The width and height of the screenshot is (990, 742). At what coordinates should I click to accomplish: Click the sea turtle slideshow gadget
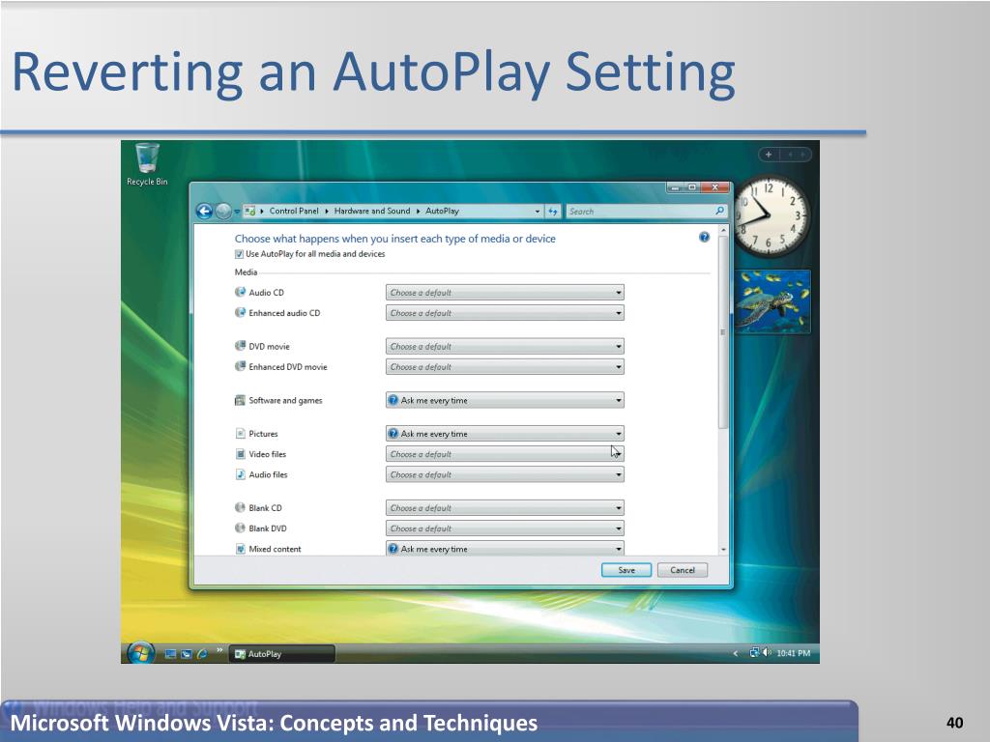pyautogui.click(x=772, y=301)
